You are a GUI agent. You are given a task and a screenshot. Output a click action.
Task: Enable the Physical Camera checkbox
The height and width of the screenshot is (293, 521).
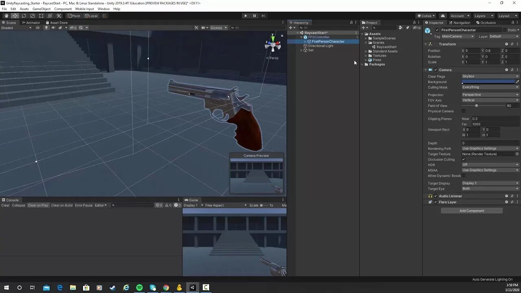pyautogui.click(x=464, y=111)
